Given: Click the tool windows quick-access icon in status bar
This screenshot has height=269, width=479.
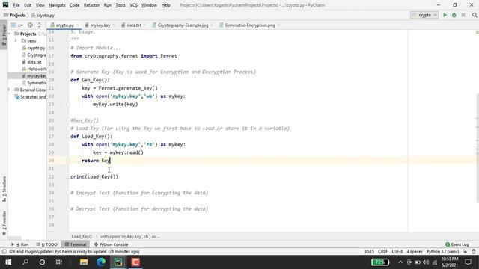Looking at the screenshot, I should (4, 252).
